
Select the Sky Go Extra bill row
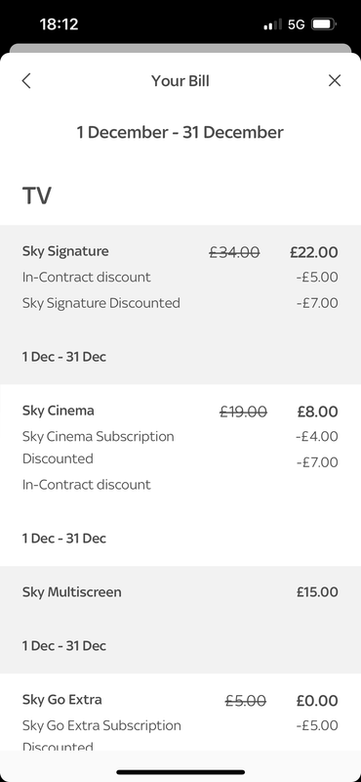pos(180,713)
